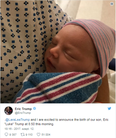Retweet using the retweet arrows icon
The image size is (116, 138).
[x=22, y=135]
